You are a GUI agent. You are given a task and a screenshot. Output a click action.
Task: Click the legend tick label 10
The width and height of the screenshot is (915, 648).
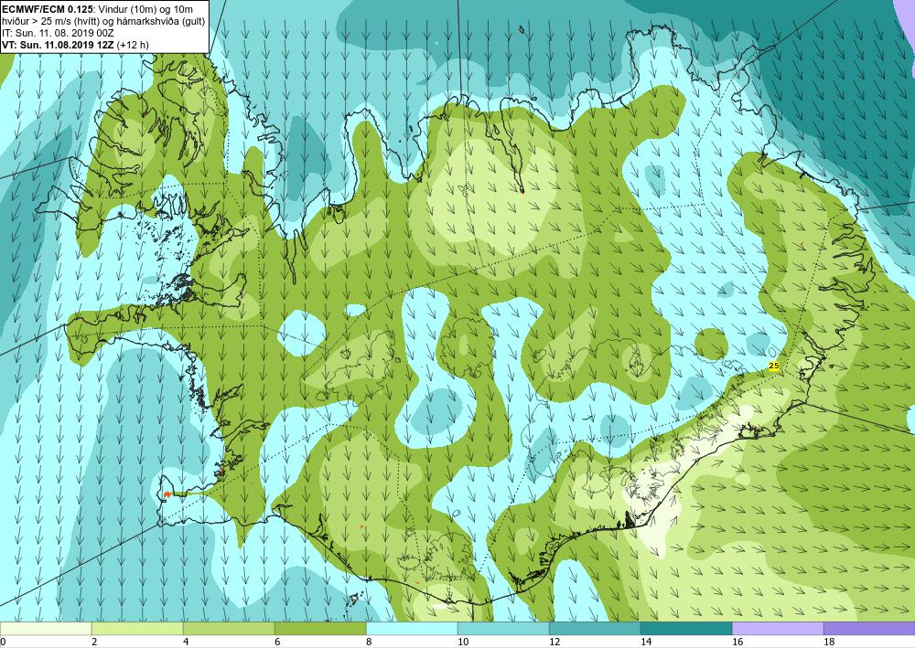click(463, 642)
